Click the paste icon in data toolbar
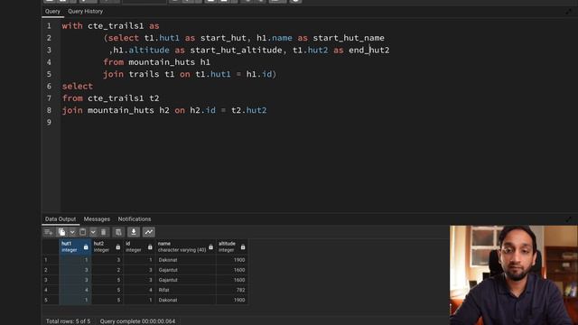The image size is (578, 325). tap(83, 232)
